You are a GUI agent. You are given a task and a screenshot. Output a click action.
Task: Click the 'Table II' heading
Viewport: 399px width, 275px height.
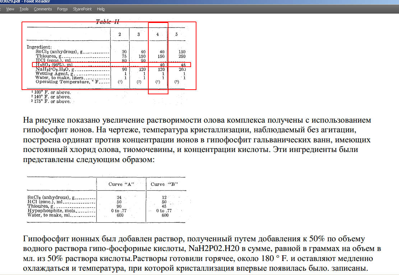tap(107, 22)
